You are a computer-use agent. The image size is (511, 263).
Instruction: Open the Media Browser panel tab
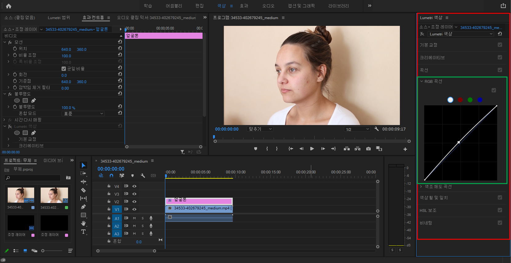tap(53, 160)
